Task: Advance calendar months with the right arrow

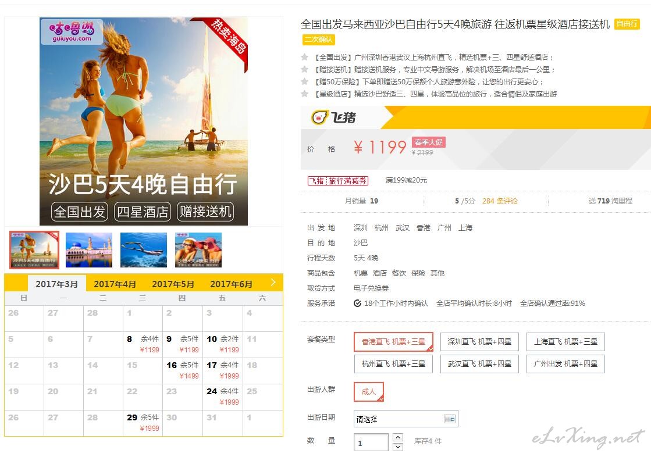Action: [x=273, y=283]
